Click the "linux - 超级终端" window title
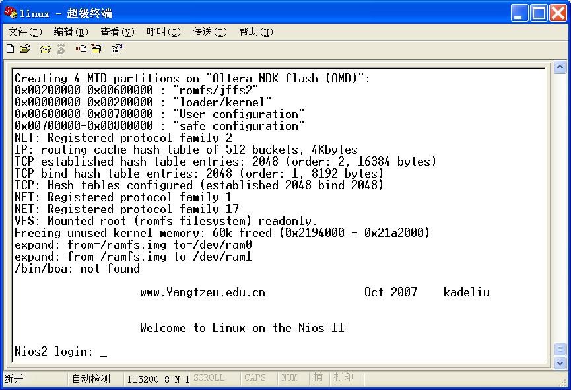Image resolution: width=571 pixels, height=390 pixels. (x=66, y=14)
